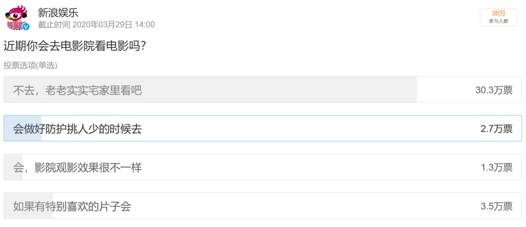Click the poll title 近期你会去电影院看电影吗

pyautogui.click(x=74, y=46)
